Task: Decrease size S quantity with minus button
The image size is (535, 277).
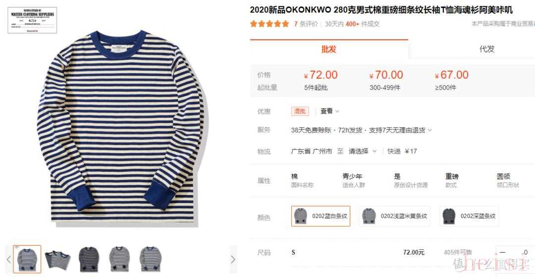Action: click(x=502, y=252)
